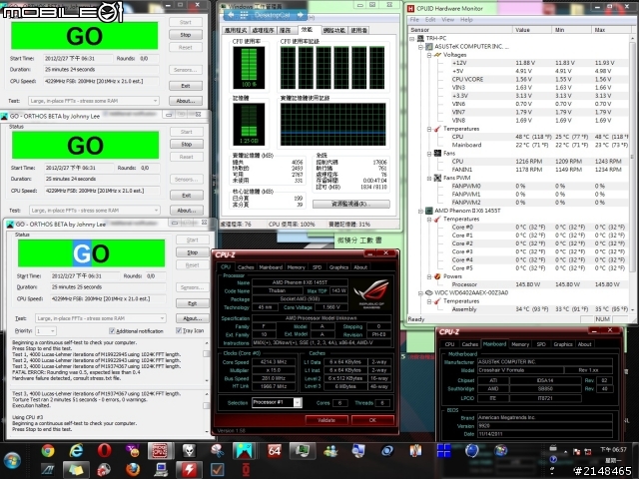Open Test dropdown beside the Priority row

(x=101, y=318)
